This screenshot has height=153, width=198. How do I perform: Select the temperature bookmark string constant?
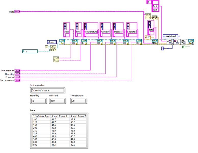(x=91, y=32)
